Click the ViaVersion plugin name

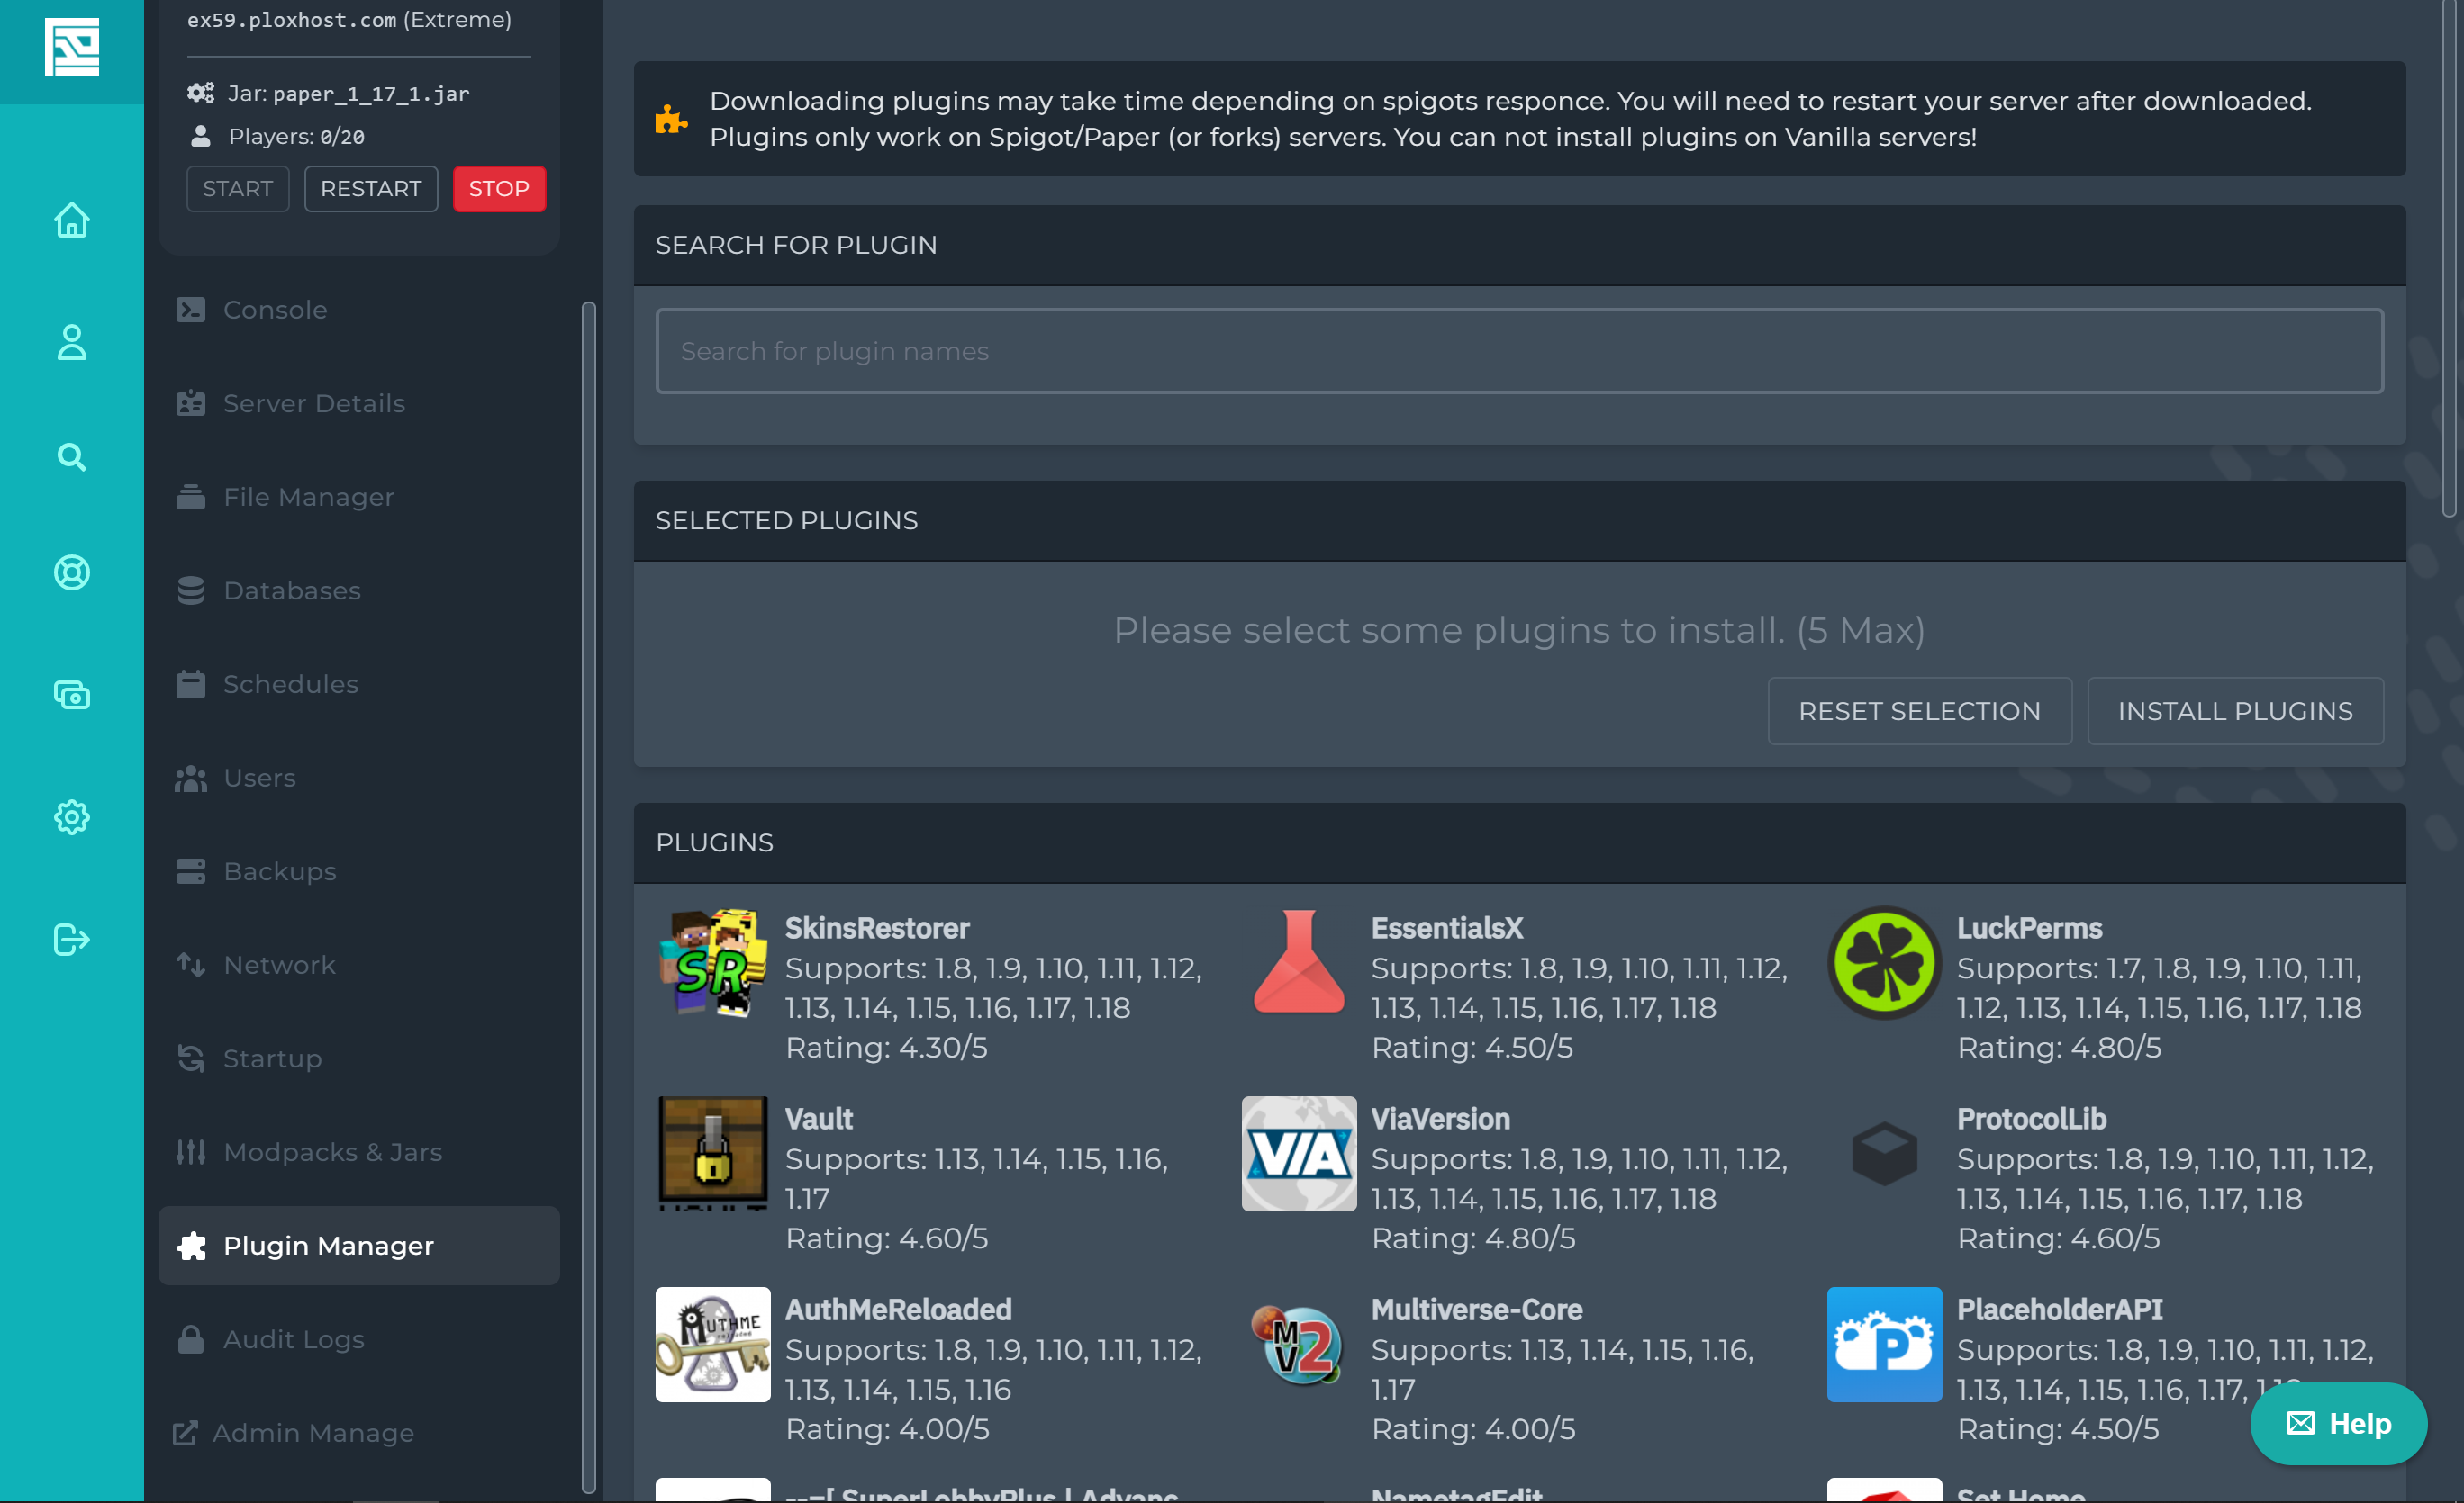(x=1441, y=1120)
